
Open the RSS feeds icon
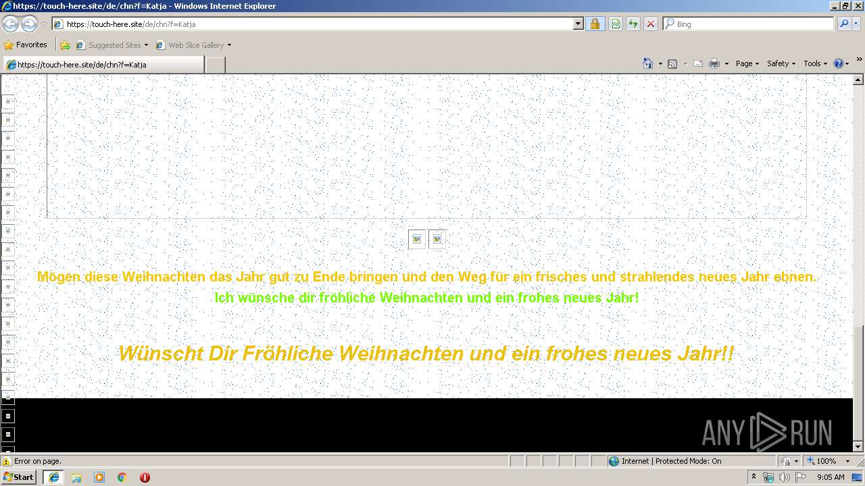[x=672, y=63]
